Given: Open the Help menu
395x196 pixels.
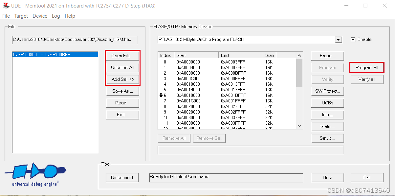Looking at the screenshot, I should tap(70, 16).
